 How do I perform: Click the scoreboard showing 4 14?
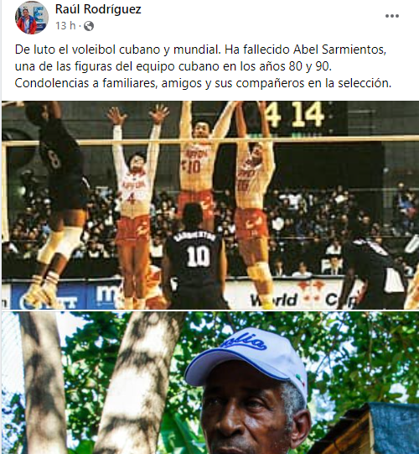[295, 114]
